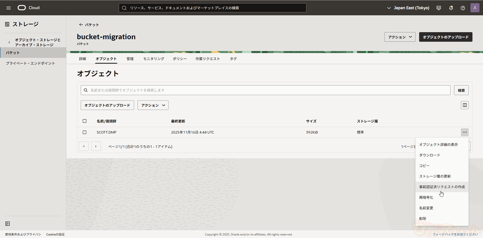Open the アクション dropdown in page header

click(400, 37)
